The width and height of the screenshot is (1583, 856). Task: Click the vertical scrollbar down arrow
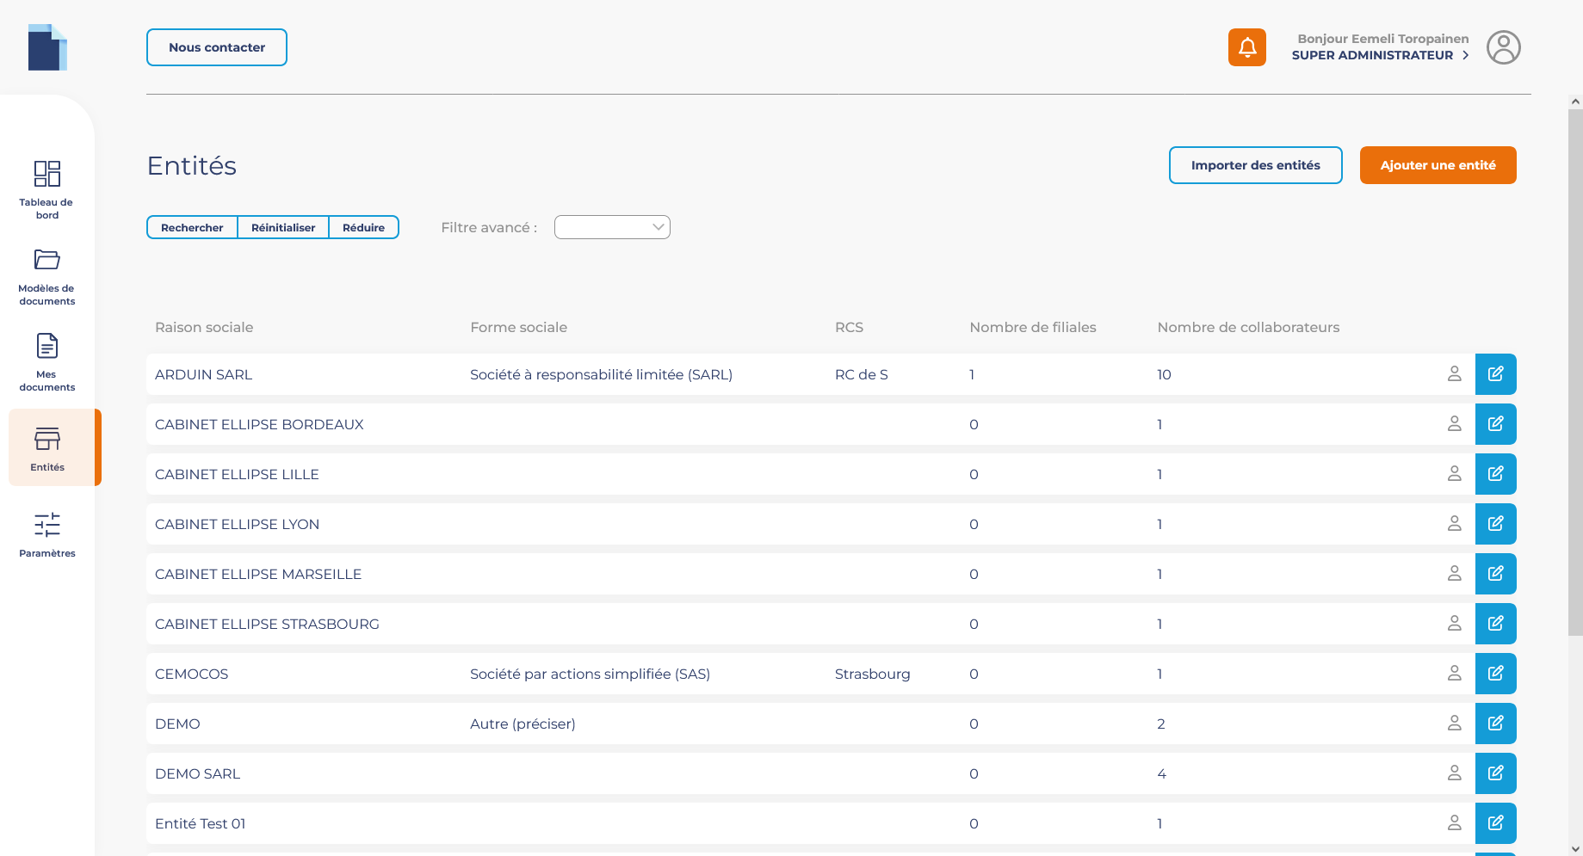1574,848
